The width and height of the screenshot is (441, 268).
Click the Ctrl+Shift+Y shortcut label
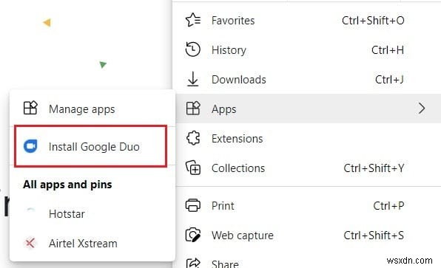tap(374, 168)
